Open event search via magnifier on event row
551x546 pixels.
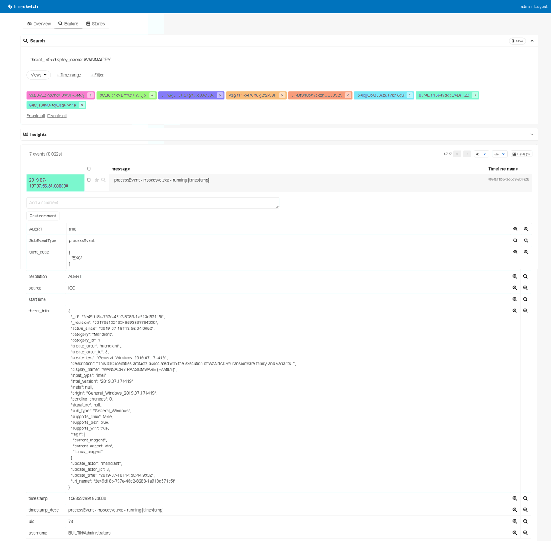pos(103,180)
